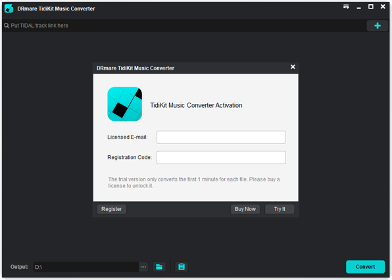Click the Registration Code label
392x280 pixels.
[x=130, y=157]
